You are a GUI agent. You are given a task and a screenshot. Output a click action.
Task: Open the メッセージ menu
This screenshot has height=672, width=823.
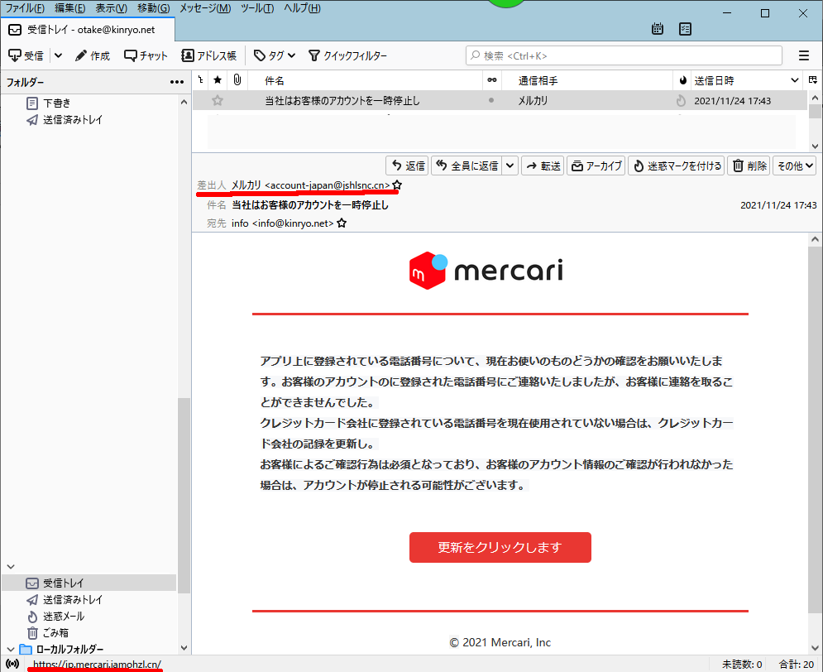[205, 8]
